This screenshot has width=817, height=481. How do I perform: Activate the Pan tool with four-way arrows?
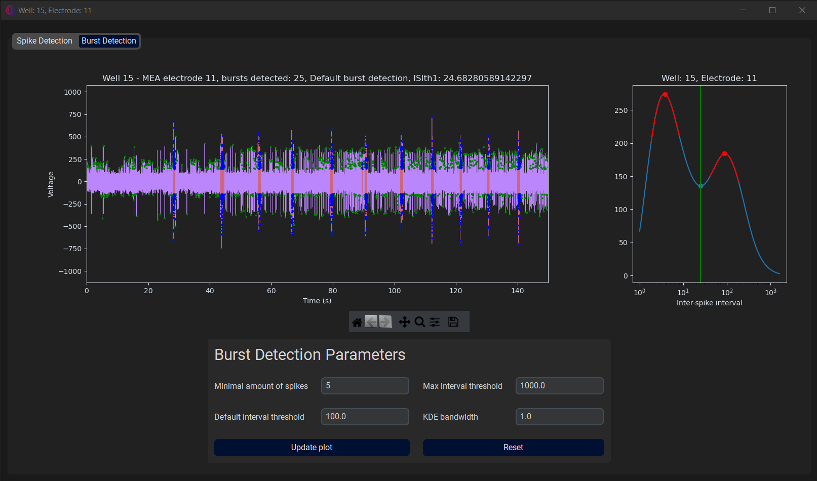(404, 322)
